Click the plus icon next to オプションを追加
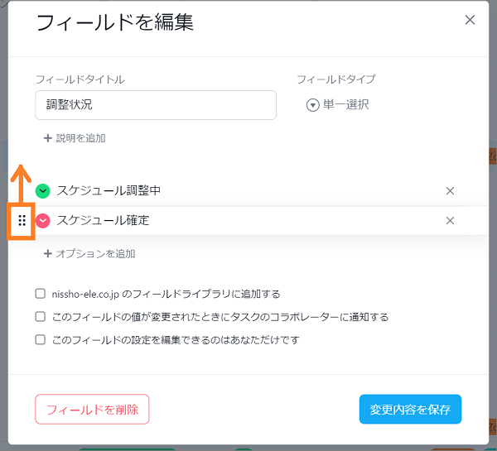Viewport: 497px width, 451px height. coord(48,254)
